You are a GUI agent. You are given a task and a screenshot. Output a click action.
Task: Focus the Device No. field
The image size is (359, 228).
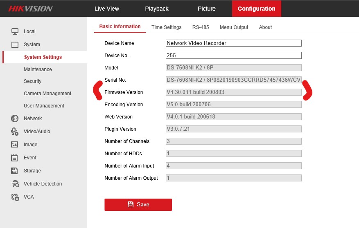[233, 56]
